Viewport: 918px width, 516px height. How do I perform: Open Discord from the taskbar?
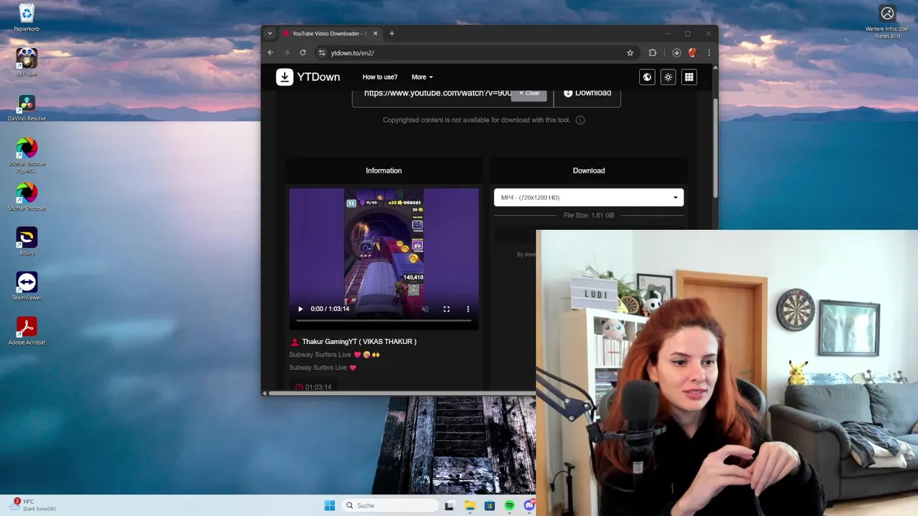click(529, 505)
